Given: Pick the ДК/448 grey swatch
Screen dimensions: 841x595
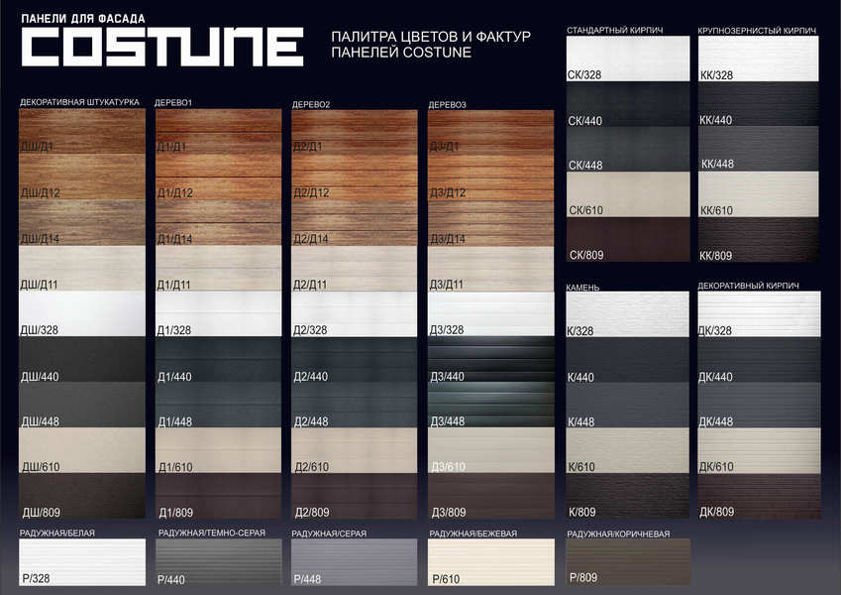Looking at the screenshot, I should 759,405.
